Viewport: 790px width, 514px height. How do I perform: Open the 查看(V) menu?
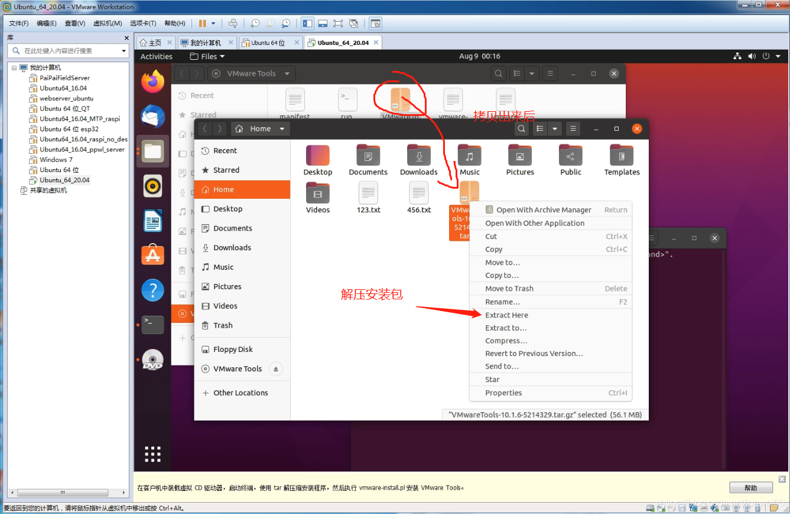click(x=75, y=24)
